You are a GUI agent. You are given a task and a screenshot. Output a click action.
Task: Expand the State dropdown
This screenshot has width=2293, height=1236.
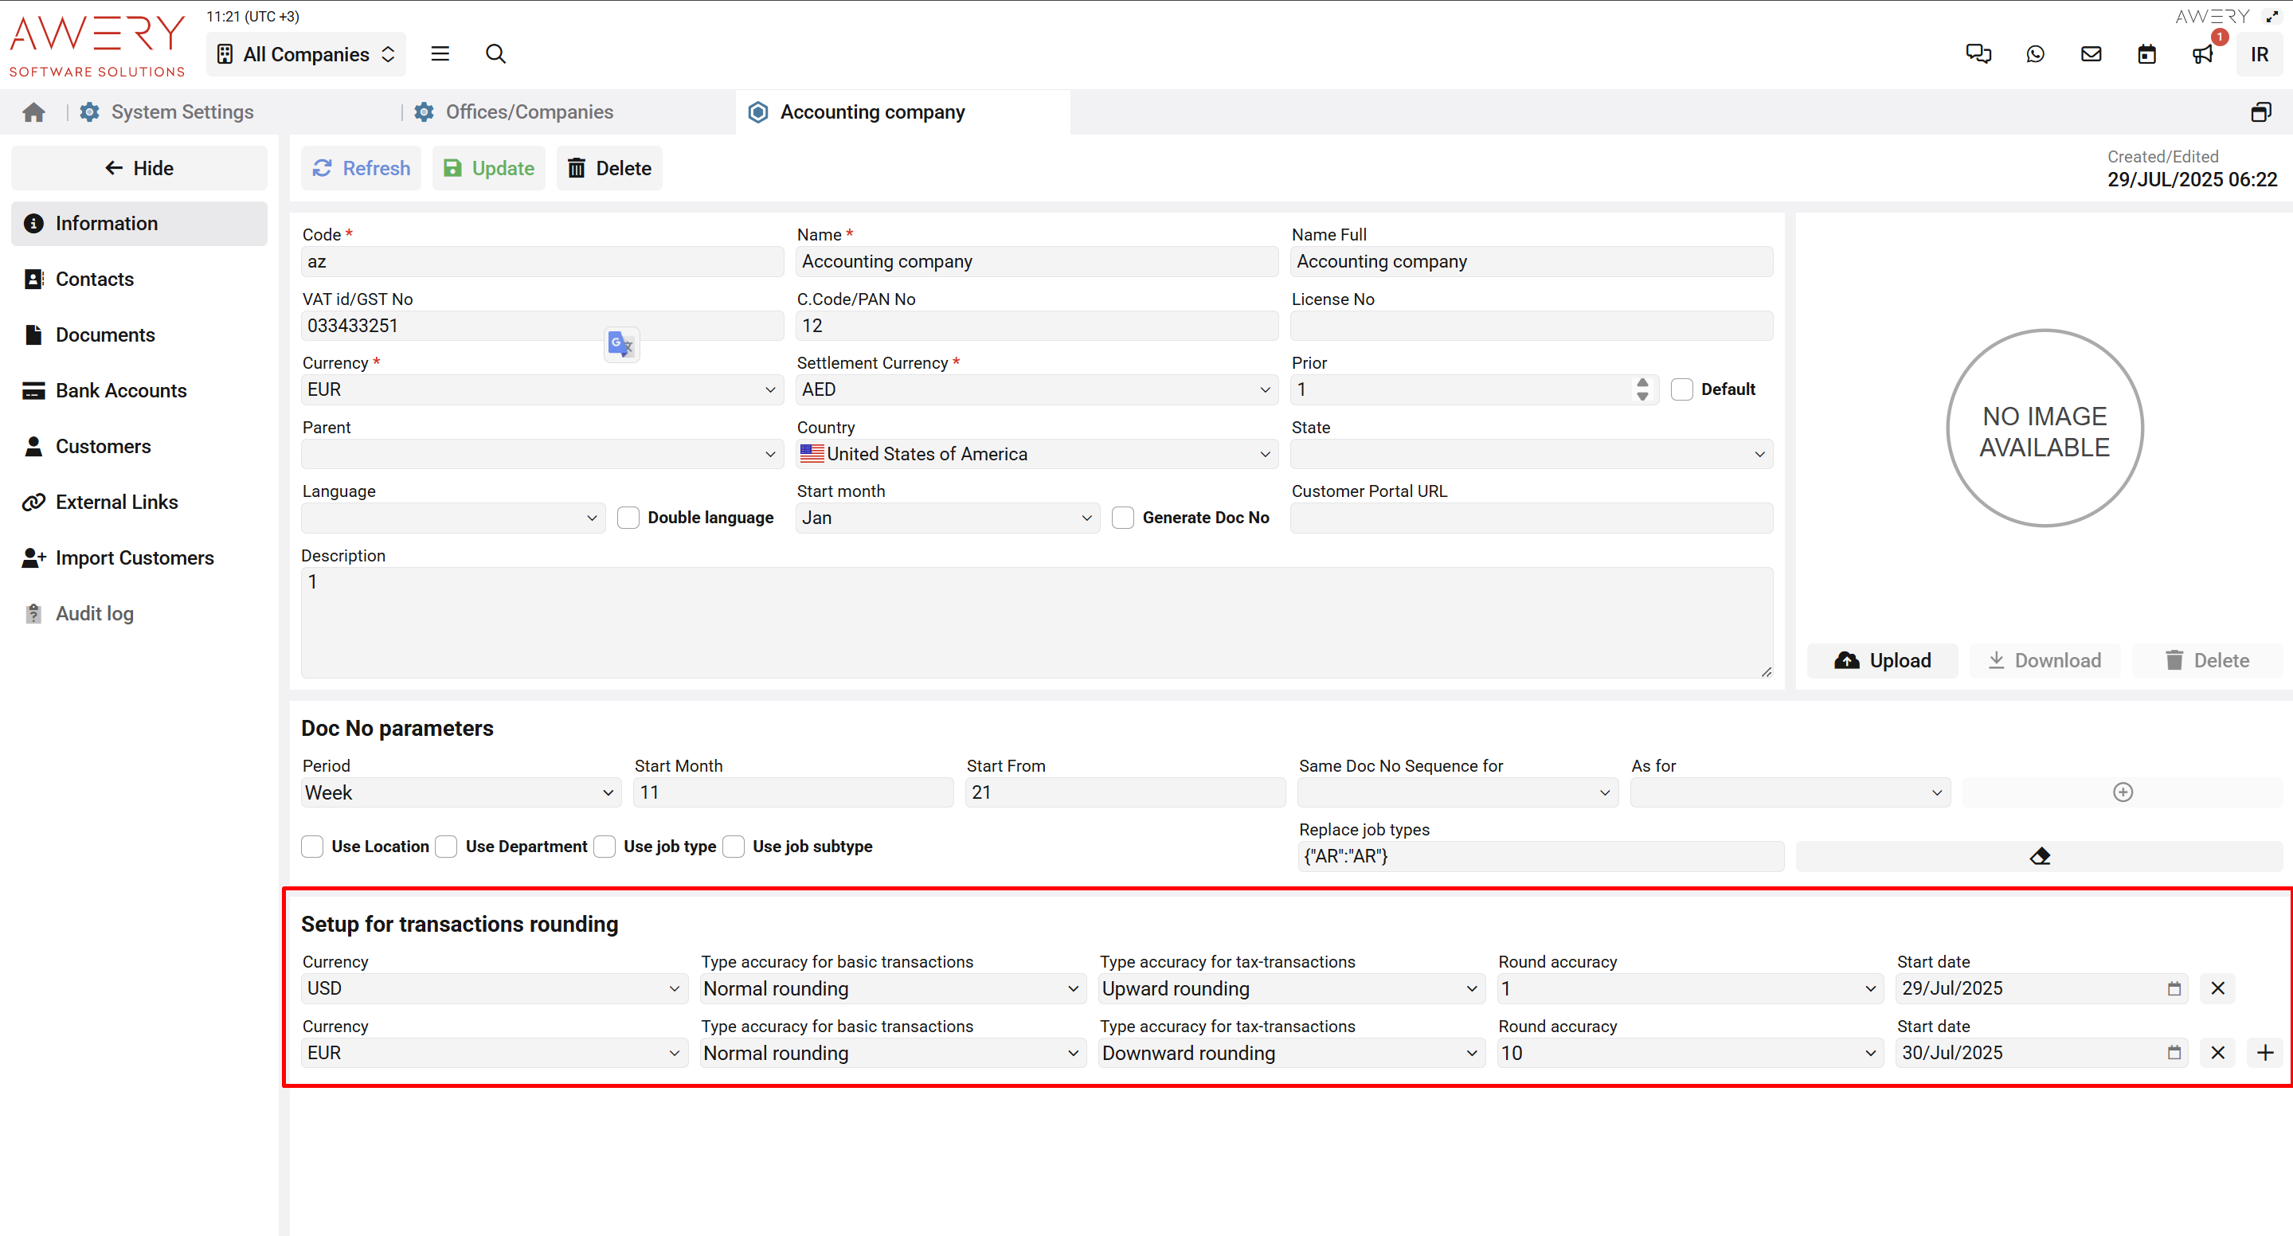coord(1531,454)
